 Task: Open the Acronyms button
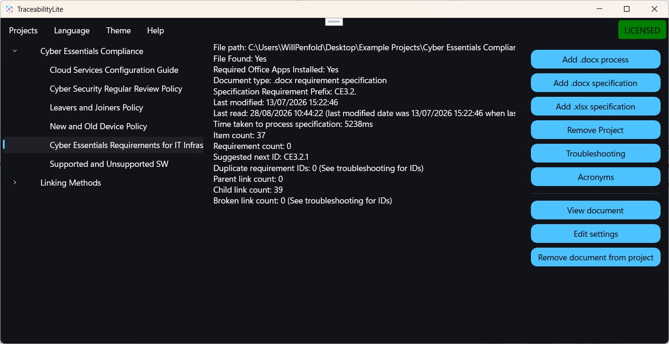(x=595, y=177)
